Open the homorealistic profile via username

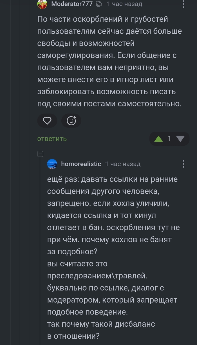click(81, 164)
